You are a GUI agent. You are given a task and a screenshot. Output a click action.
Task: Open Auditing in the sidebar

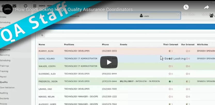(4, 93)
